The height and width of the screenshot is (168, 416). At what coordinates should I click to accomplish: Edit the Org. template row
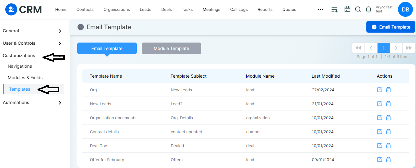379,90
